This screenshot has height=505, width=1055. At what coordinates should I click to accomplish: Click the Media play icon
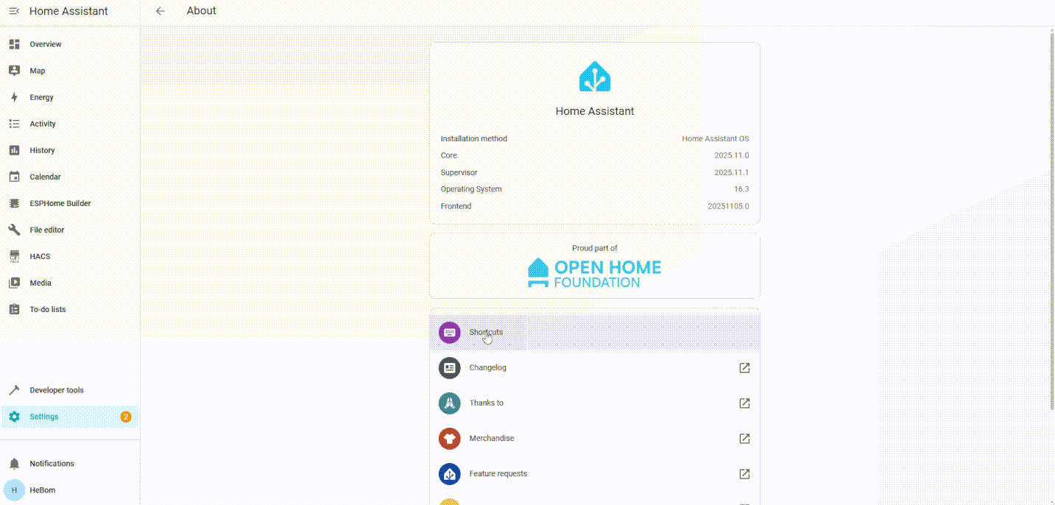pos(14,283)
